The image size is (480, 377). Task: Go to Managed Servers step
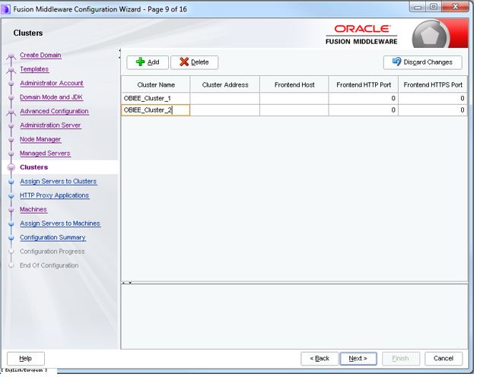click(x=45, y=154)
